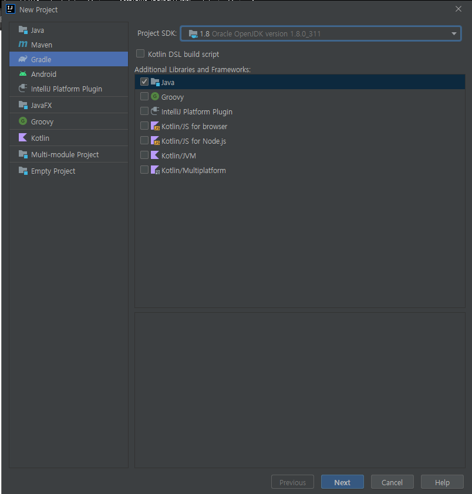Select Multi-module Project type label
Screen dimensions: 472x494
[x=65, y=155]
